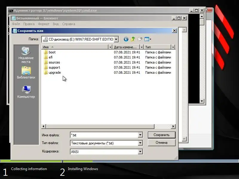The width and height of the screenshot is (239, 179).
Task: Click Notepad icon in Блокнот title bar
Action: pyautogui.click(x=13, y=18)
